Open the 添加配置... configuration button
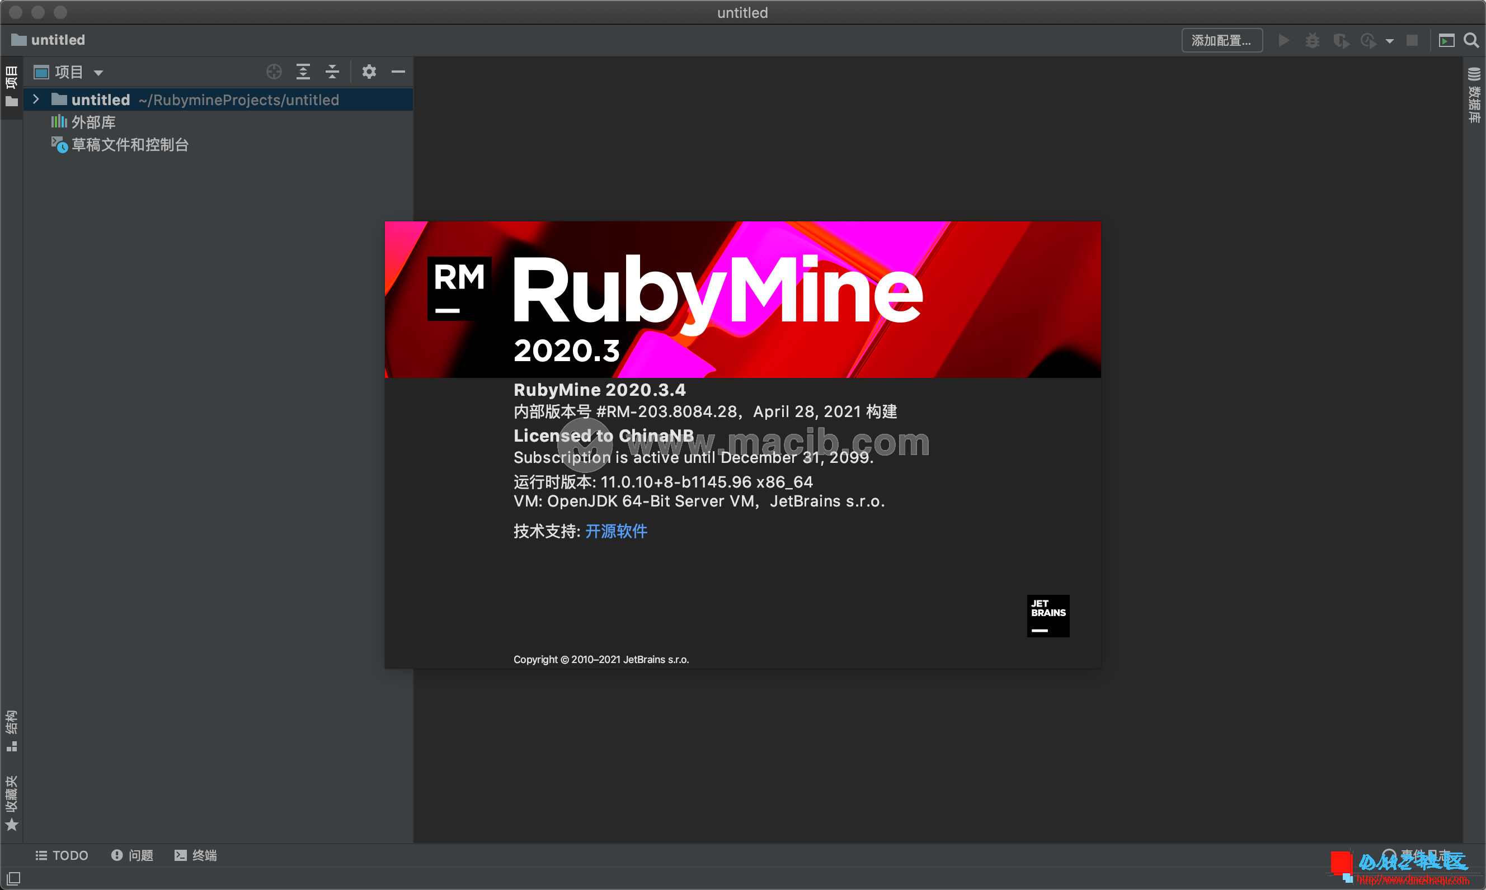The width and height of the screenshot is (1486, 890). (1221, 40)
